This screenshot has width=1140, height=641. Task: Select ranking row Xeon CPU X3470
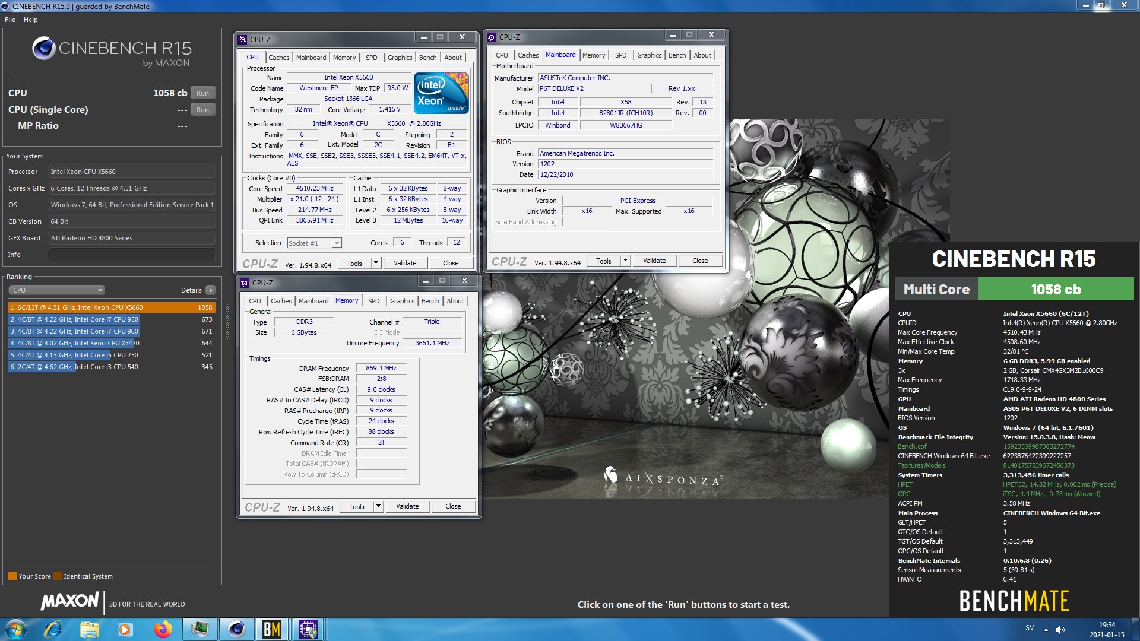pyautogui.click(x=111, y=343)
